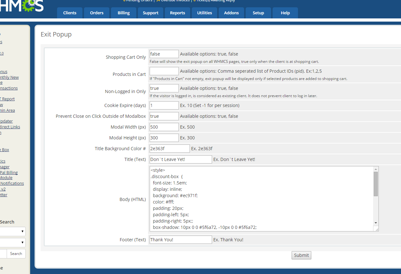The image size is (401, 274).
Task: Click the sidebar Search button
Action: (x=16, y=254)
